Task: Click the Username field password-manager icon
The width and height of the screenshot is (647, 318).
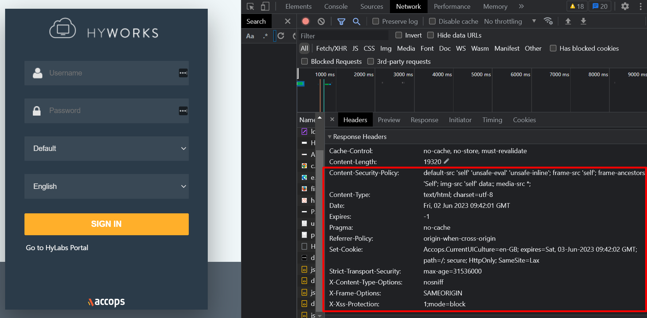Action: point(183,73)
